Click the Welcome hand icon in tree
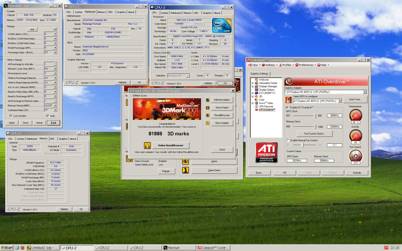 (x=257, y=80)
